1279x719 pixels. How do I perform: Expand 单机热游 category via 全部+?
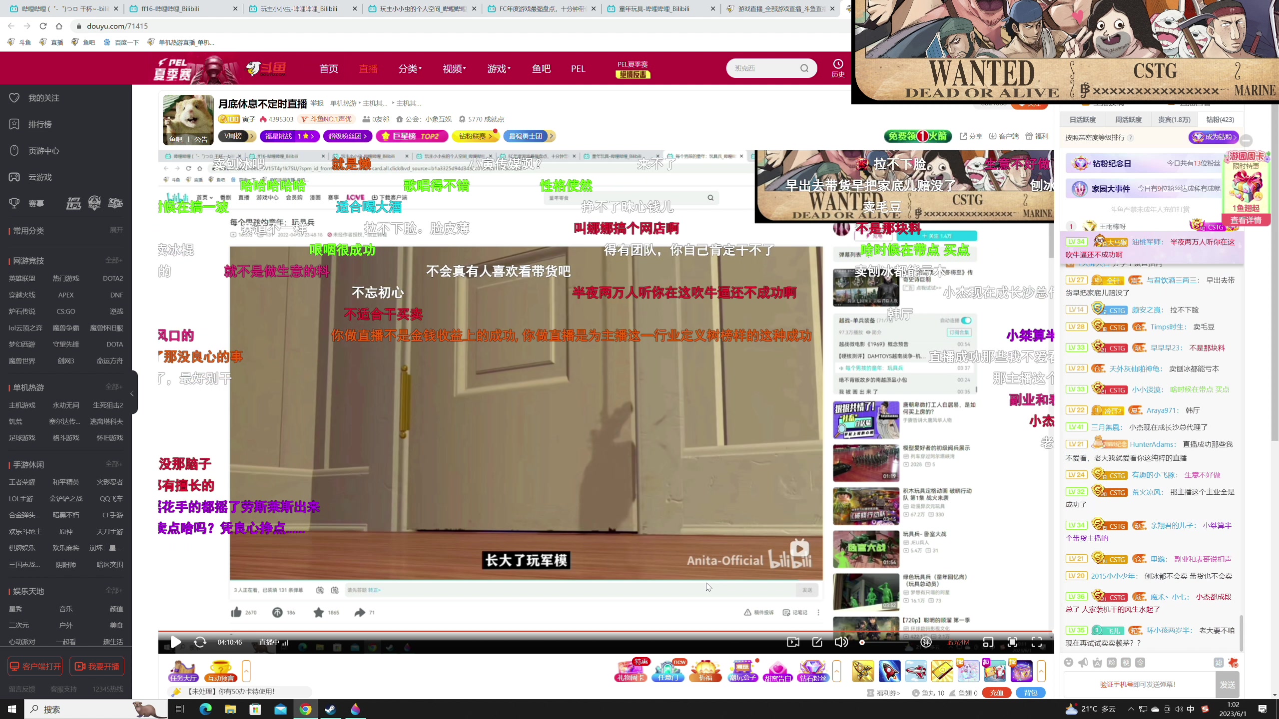[x=114, y=387]
